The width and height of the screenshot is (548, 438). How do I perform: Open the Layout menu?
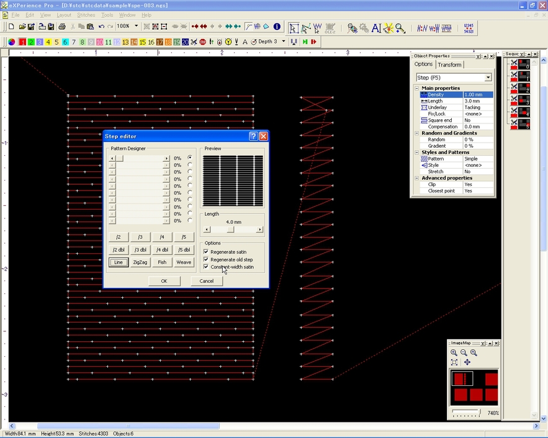coord(64,15)
